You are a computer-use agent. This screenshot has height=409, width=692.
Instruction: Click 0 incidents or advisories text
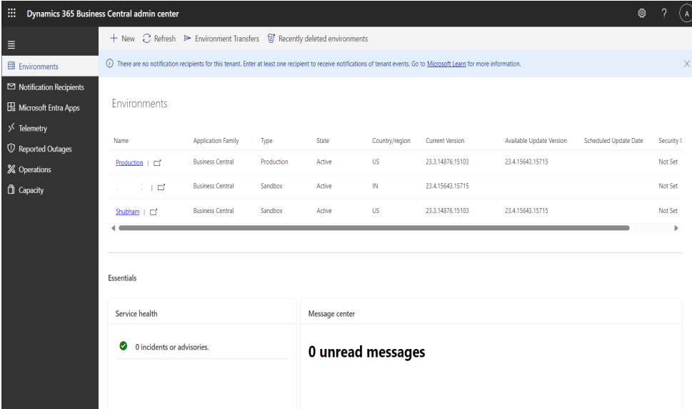(172, 347)
